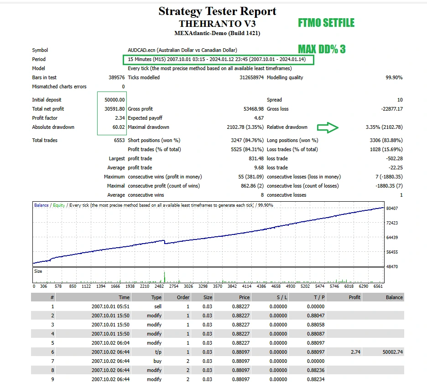Click the Equity legend label above the chart
The image size is (427, 382).
point(59,205)
